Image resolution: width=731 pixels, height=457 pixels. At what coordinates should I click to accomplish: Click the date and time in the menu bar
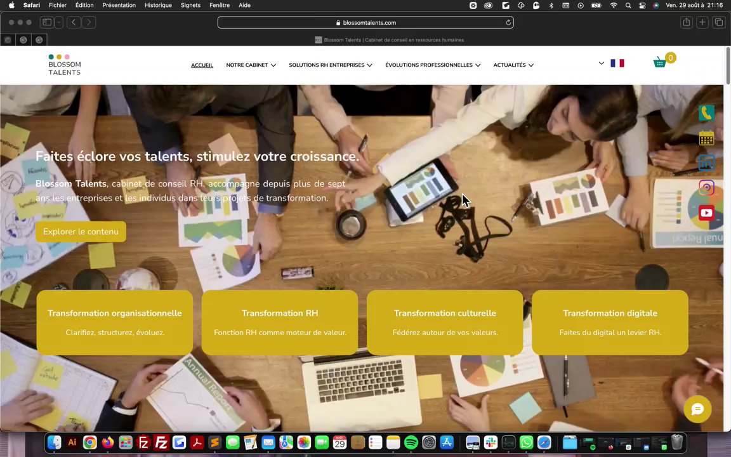695,5
